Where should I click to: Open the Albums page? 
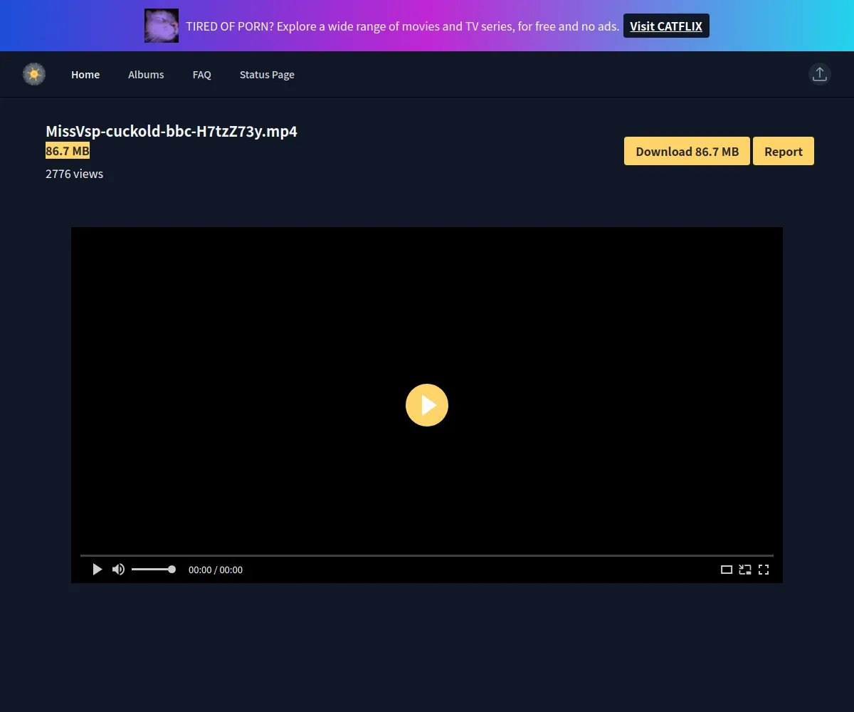[x=146, y=75]
